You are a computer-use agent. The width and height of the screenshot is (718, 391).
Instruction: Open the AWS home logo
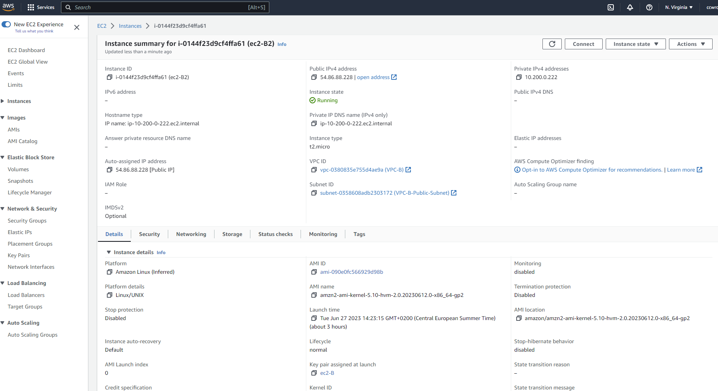point(8,7)
